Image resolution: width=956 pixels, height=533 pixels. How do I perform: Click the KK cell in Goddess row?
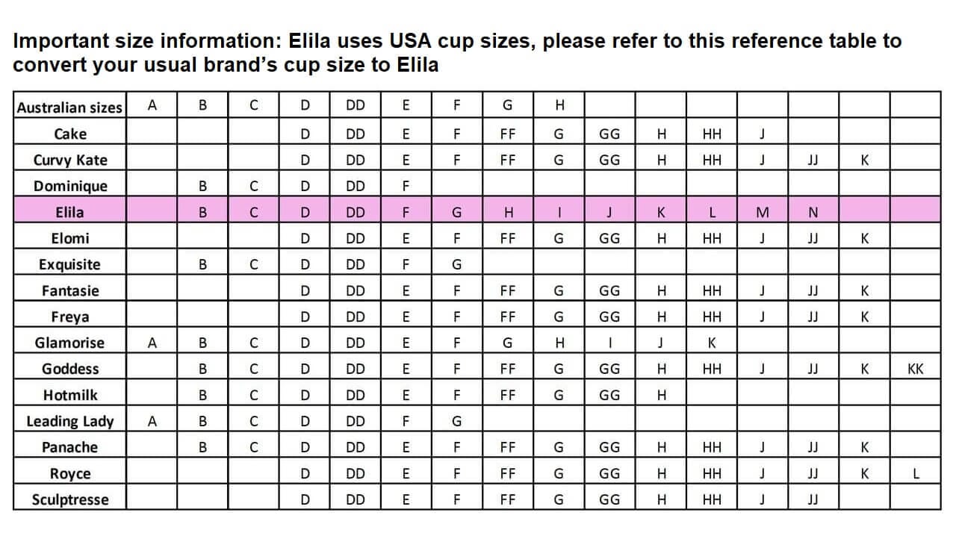point(915,369)
